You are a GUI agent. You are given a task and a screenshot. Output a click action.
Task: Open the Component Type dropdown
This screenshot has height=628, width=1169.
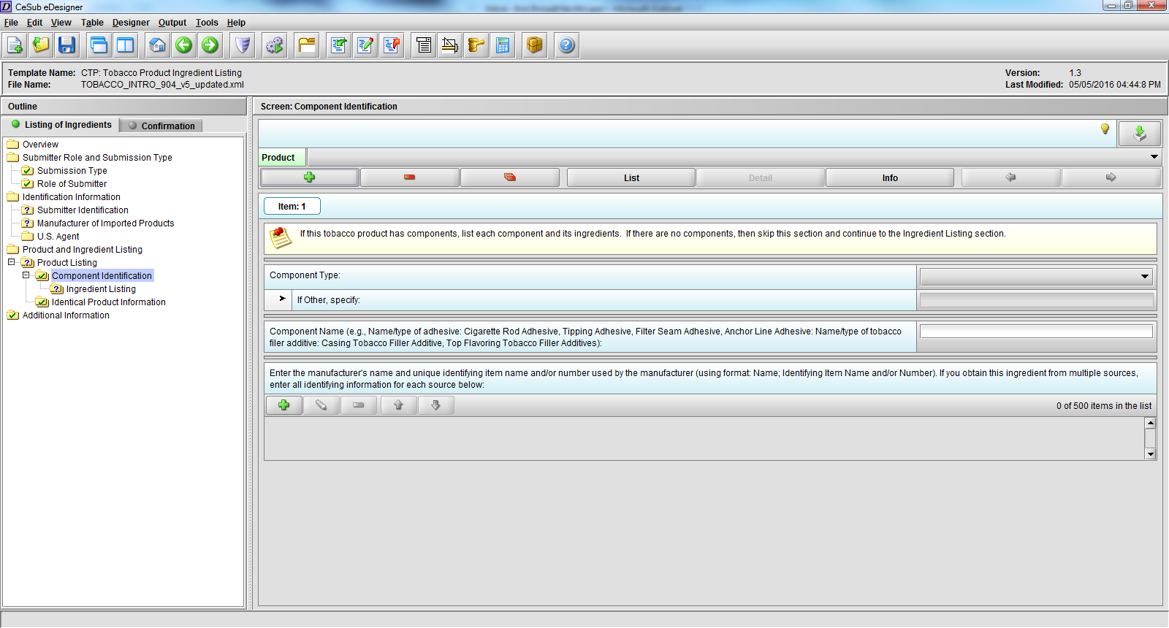[x=1144, y=277]
